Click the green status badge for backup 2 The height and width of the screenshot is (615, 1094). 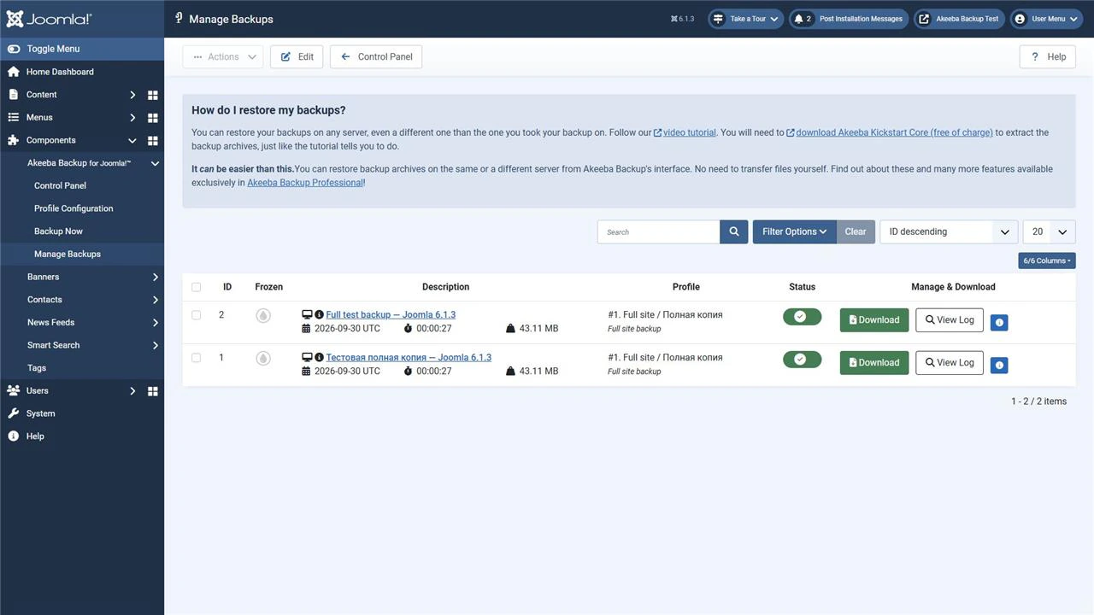click(x=802, y=317)
